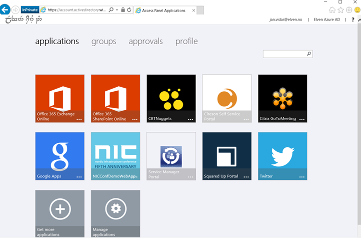The height and width of the screenshot is (238, 361).
Task: Click the browser URL address field
Action: [77, 10]
